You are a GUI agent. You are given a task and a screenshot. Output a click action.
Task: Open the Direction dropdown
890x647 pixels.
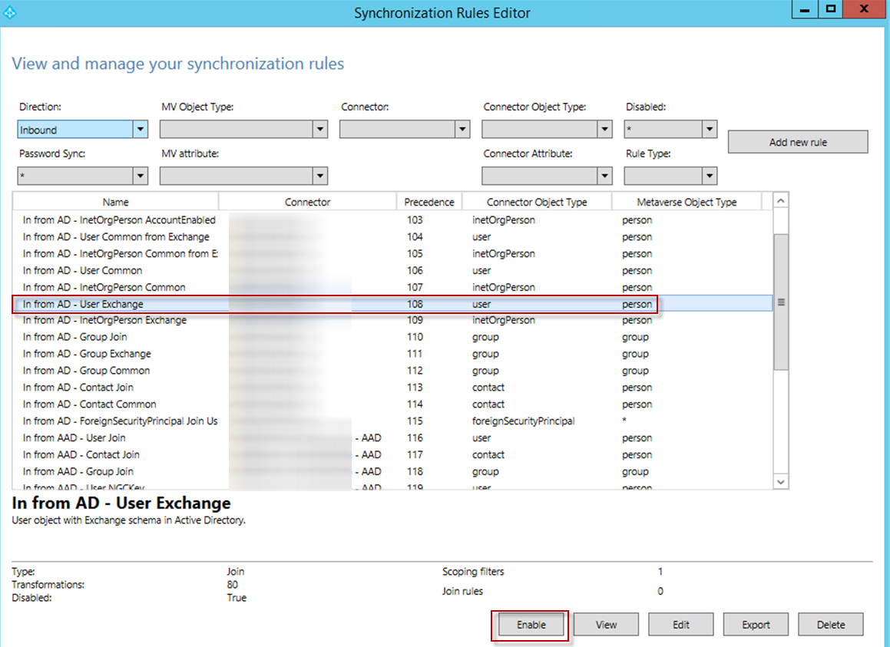click(140, 129)
